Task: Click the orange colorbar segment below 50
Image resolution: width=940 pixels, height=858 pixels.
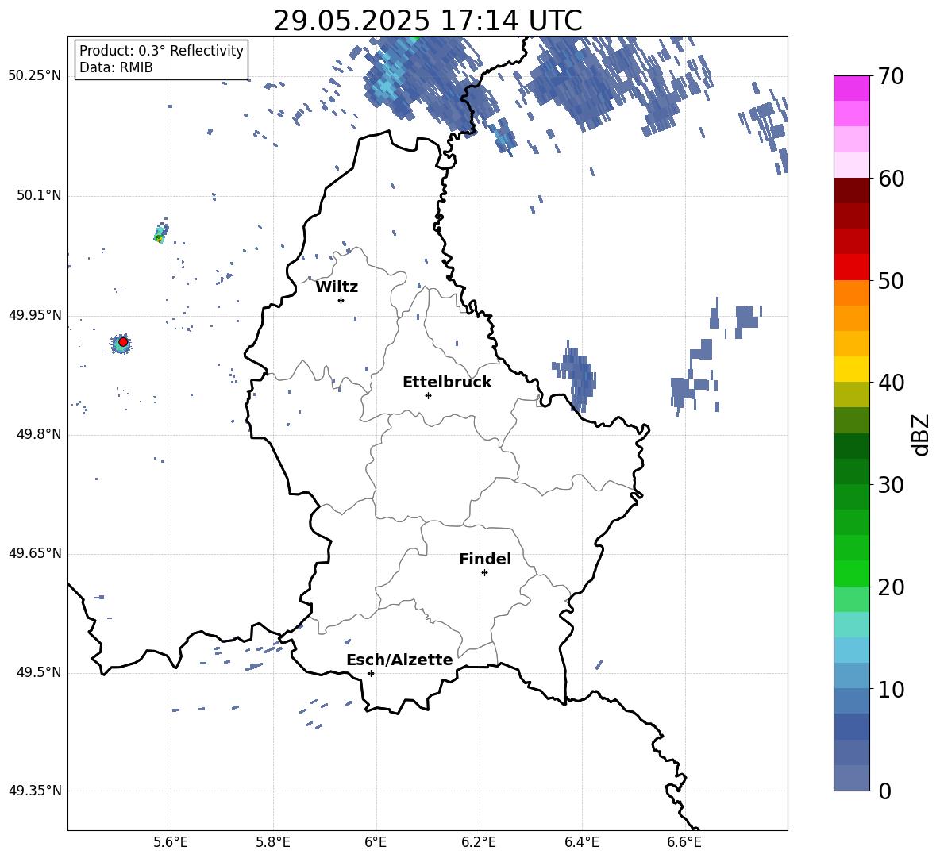Action: (x=851, y=293)
